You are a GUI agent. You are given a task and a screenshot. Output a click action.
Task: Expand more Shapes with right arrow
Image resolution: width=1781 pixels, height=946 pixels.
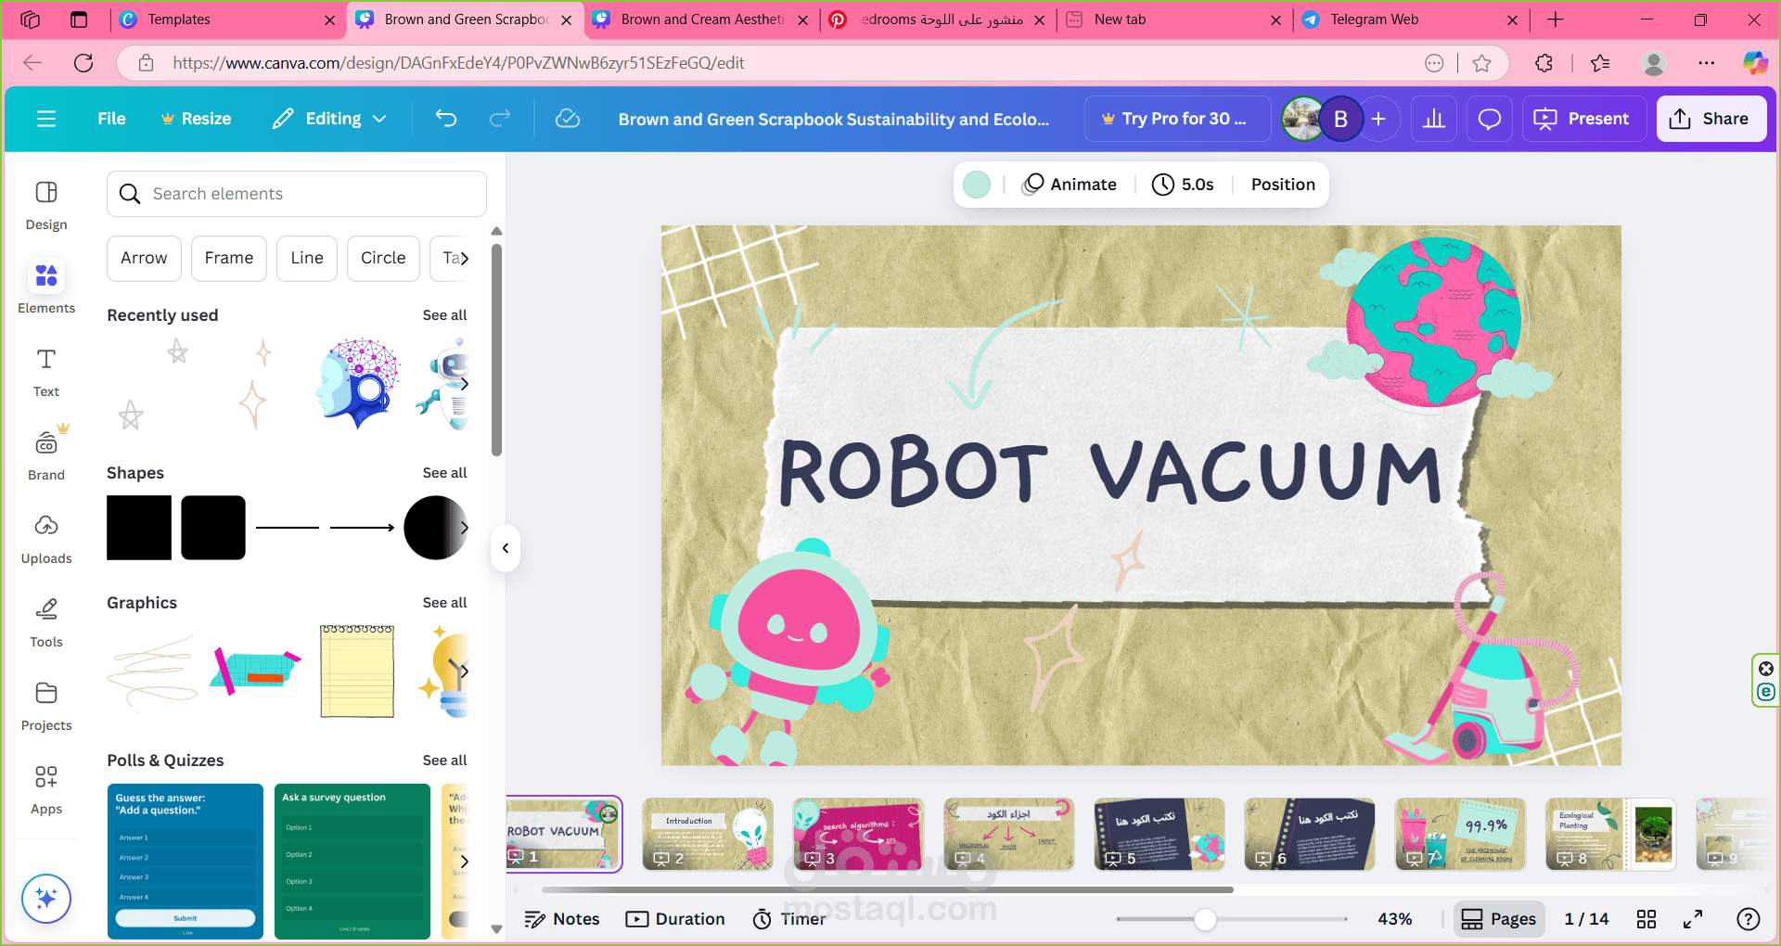464,528
